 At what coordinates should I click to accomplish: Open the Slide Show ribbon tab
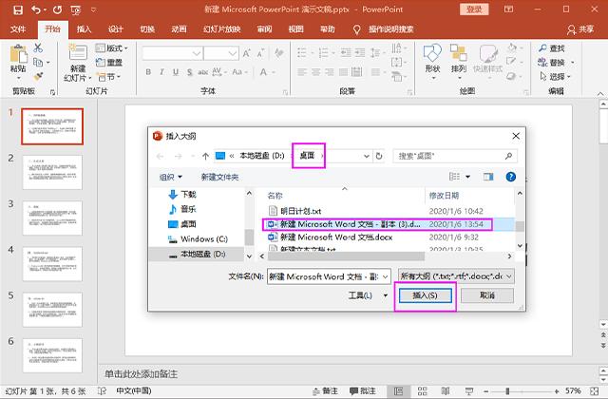click(221, 29)
